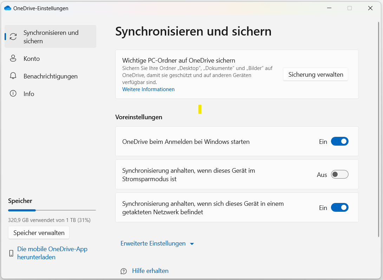Click the 320,9 GB verwendet von 1 TB text
The image size is (383, 280).
click(x=49, y=220)
